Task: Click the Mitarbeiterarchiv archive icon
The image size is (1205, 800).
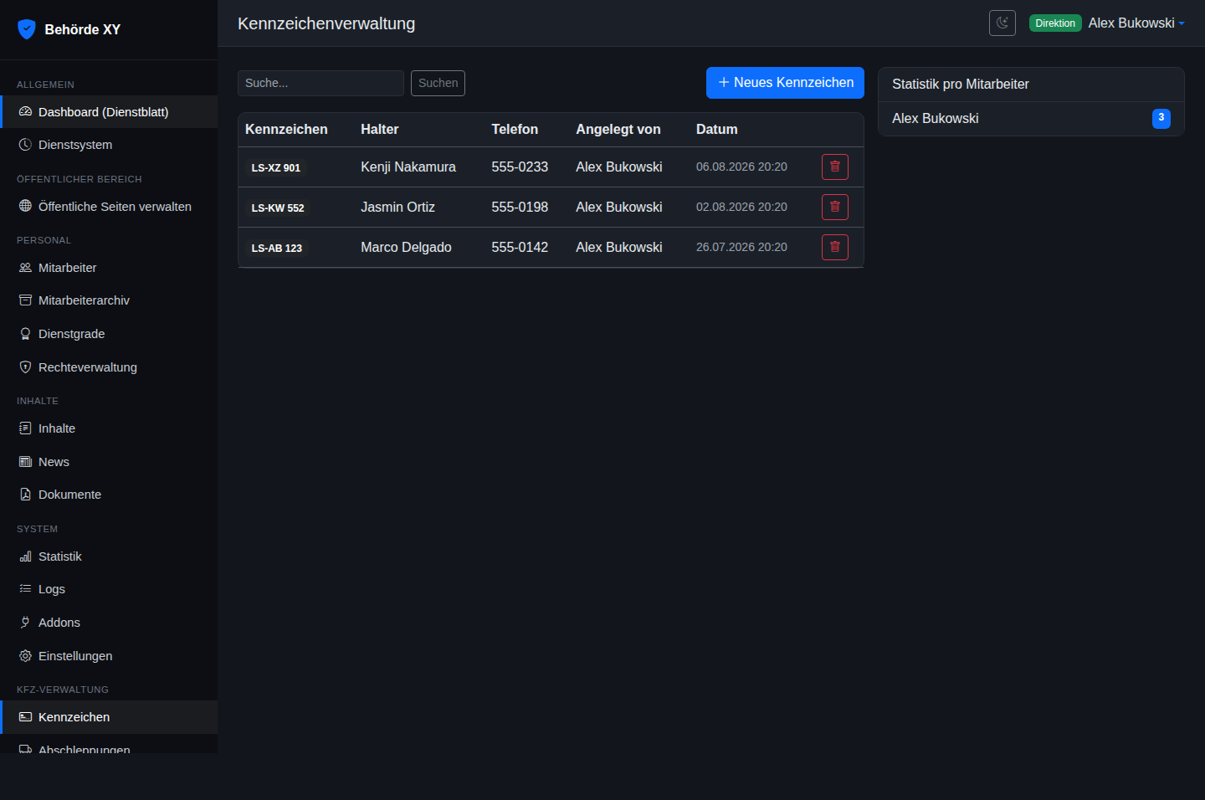Action: [25, 300]
